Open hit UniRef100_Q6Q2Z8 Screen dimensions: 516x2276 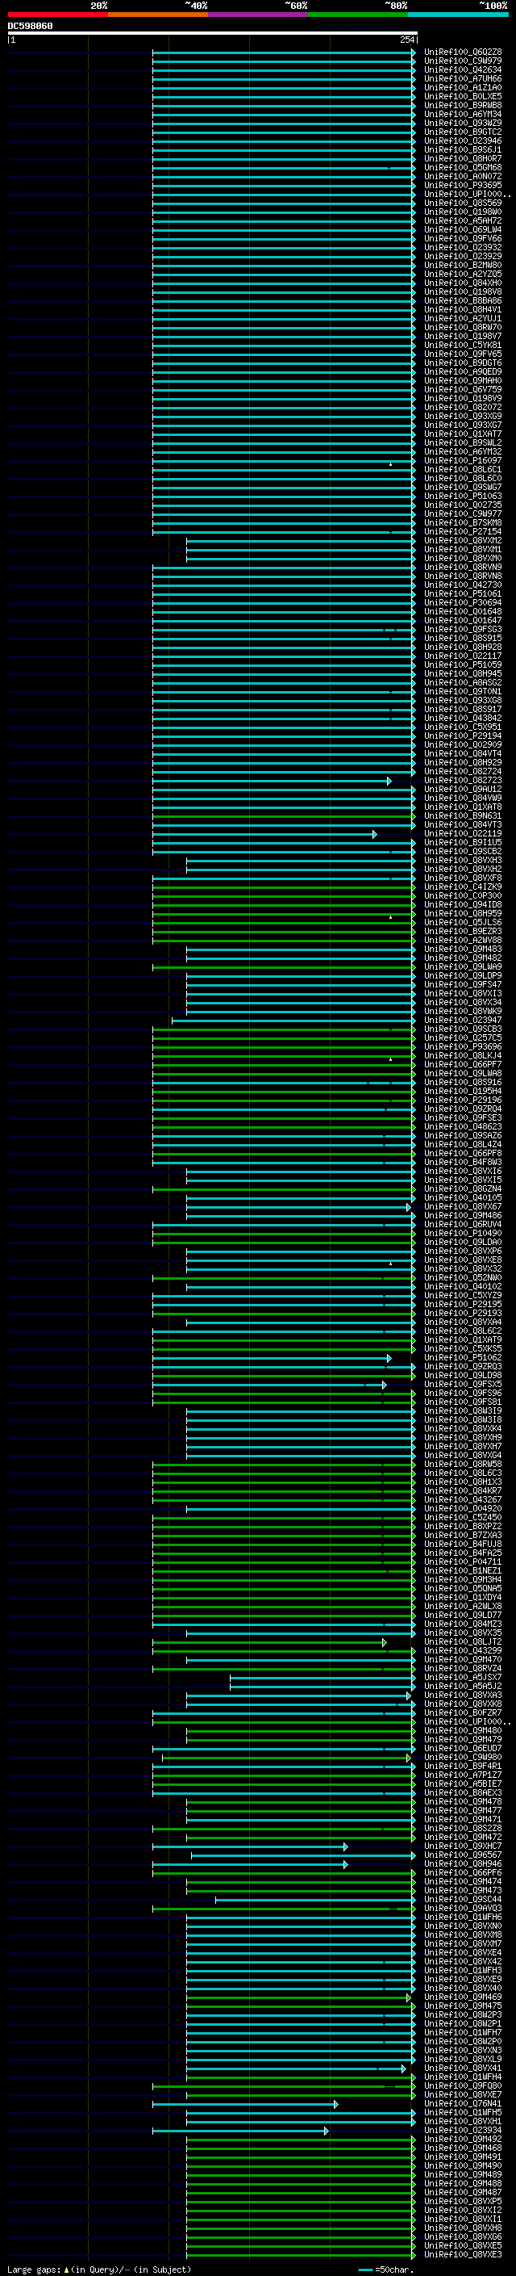[x=463, y=52]
